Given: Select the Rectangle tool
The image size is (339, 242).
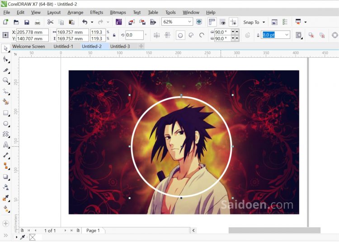Looking at the screenshot, I should tap(5, 113).
